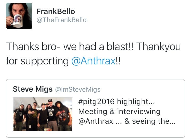Screen dimensions: 191x140
Task: View the group photo thumbnail in quoted tweet
Action: (x=43, y=114)
